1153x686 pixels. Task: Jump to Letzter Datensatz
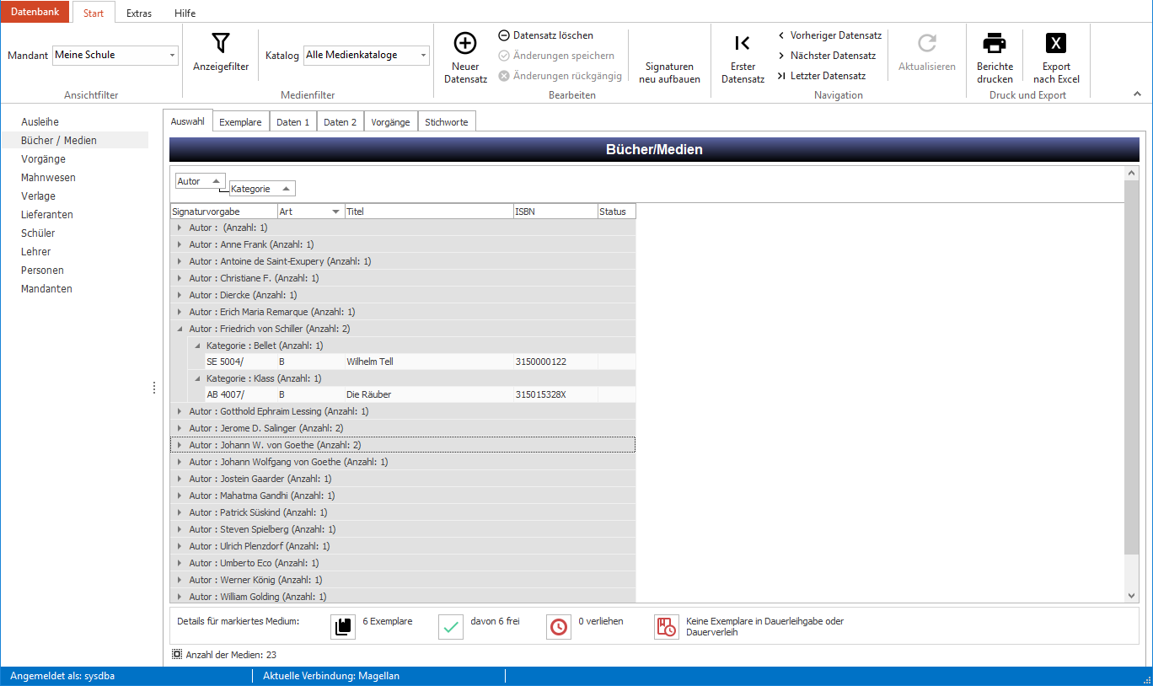821,76
